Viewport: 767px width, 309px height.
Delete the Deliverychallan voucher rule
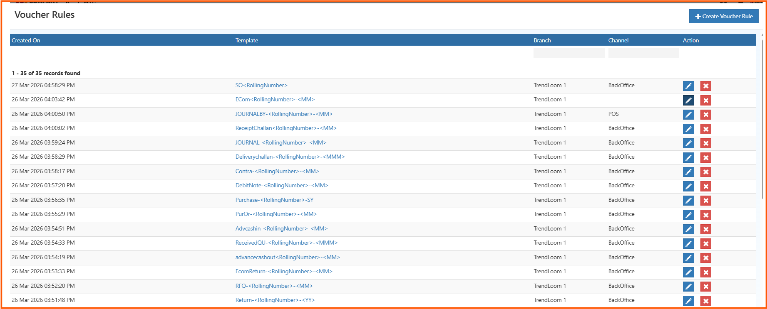click(705, 157)
